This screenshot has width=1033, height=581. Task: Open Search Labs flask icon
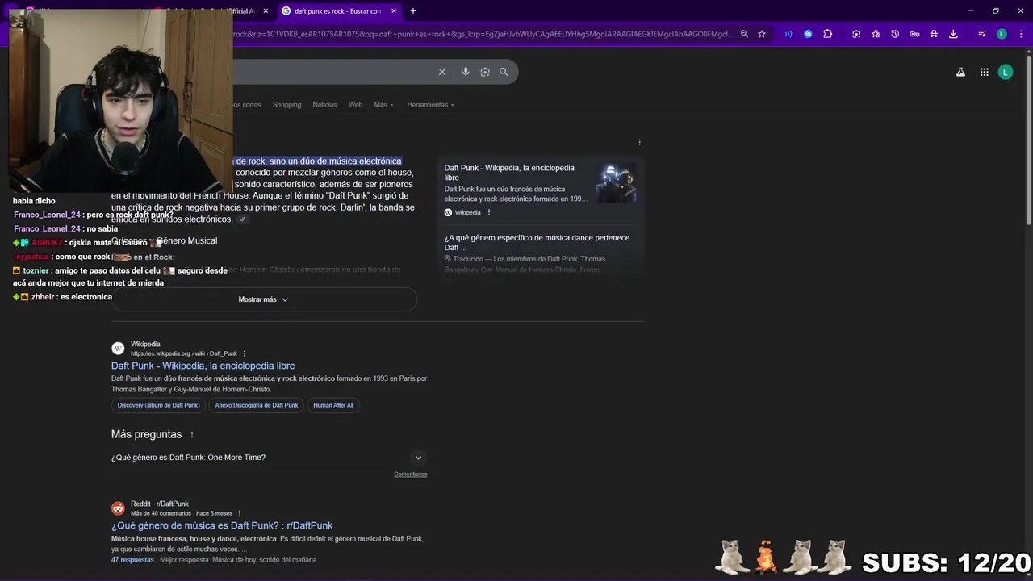pos(960,72)
